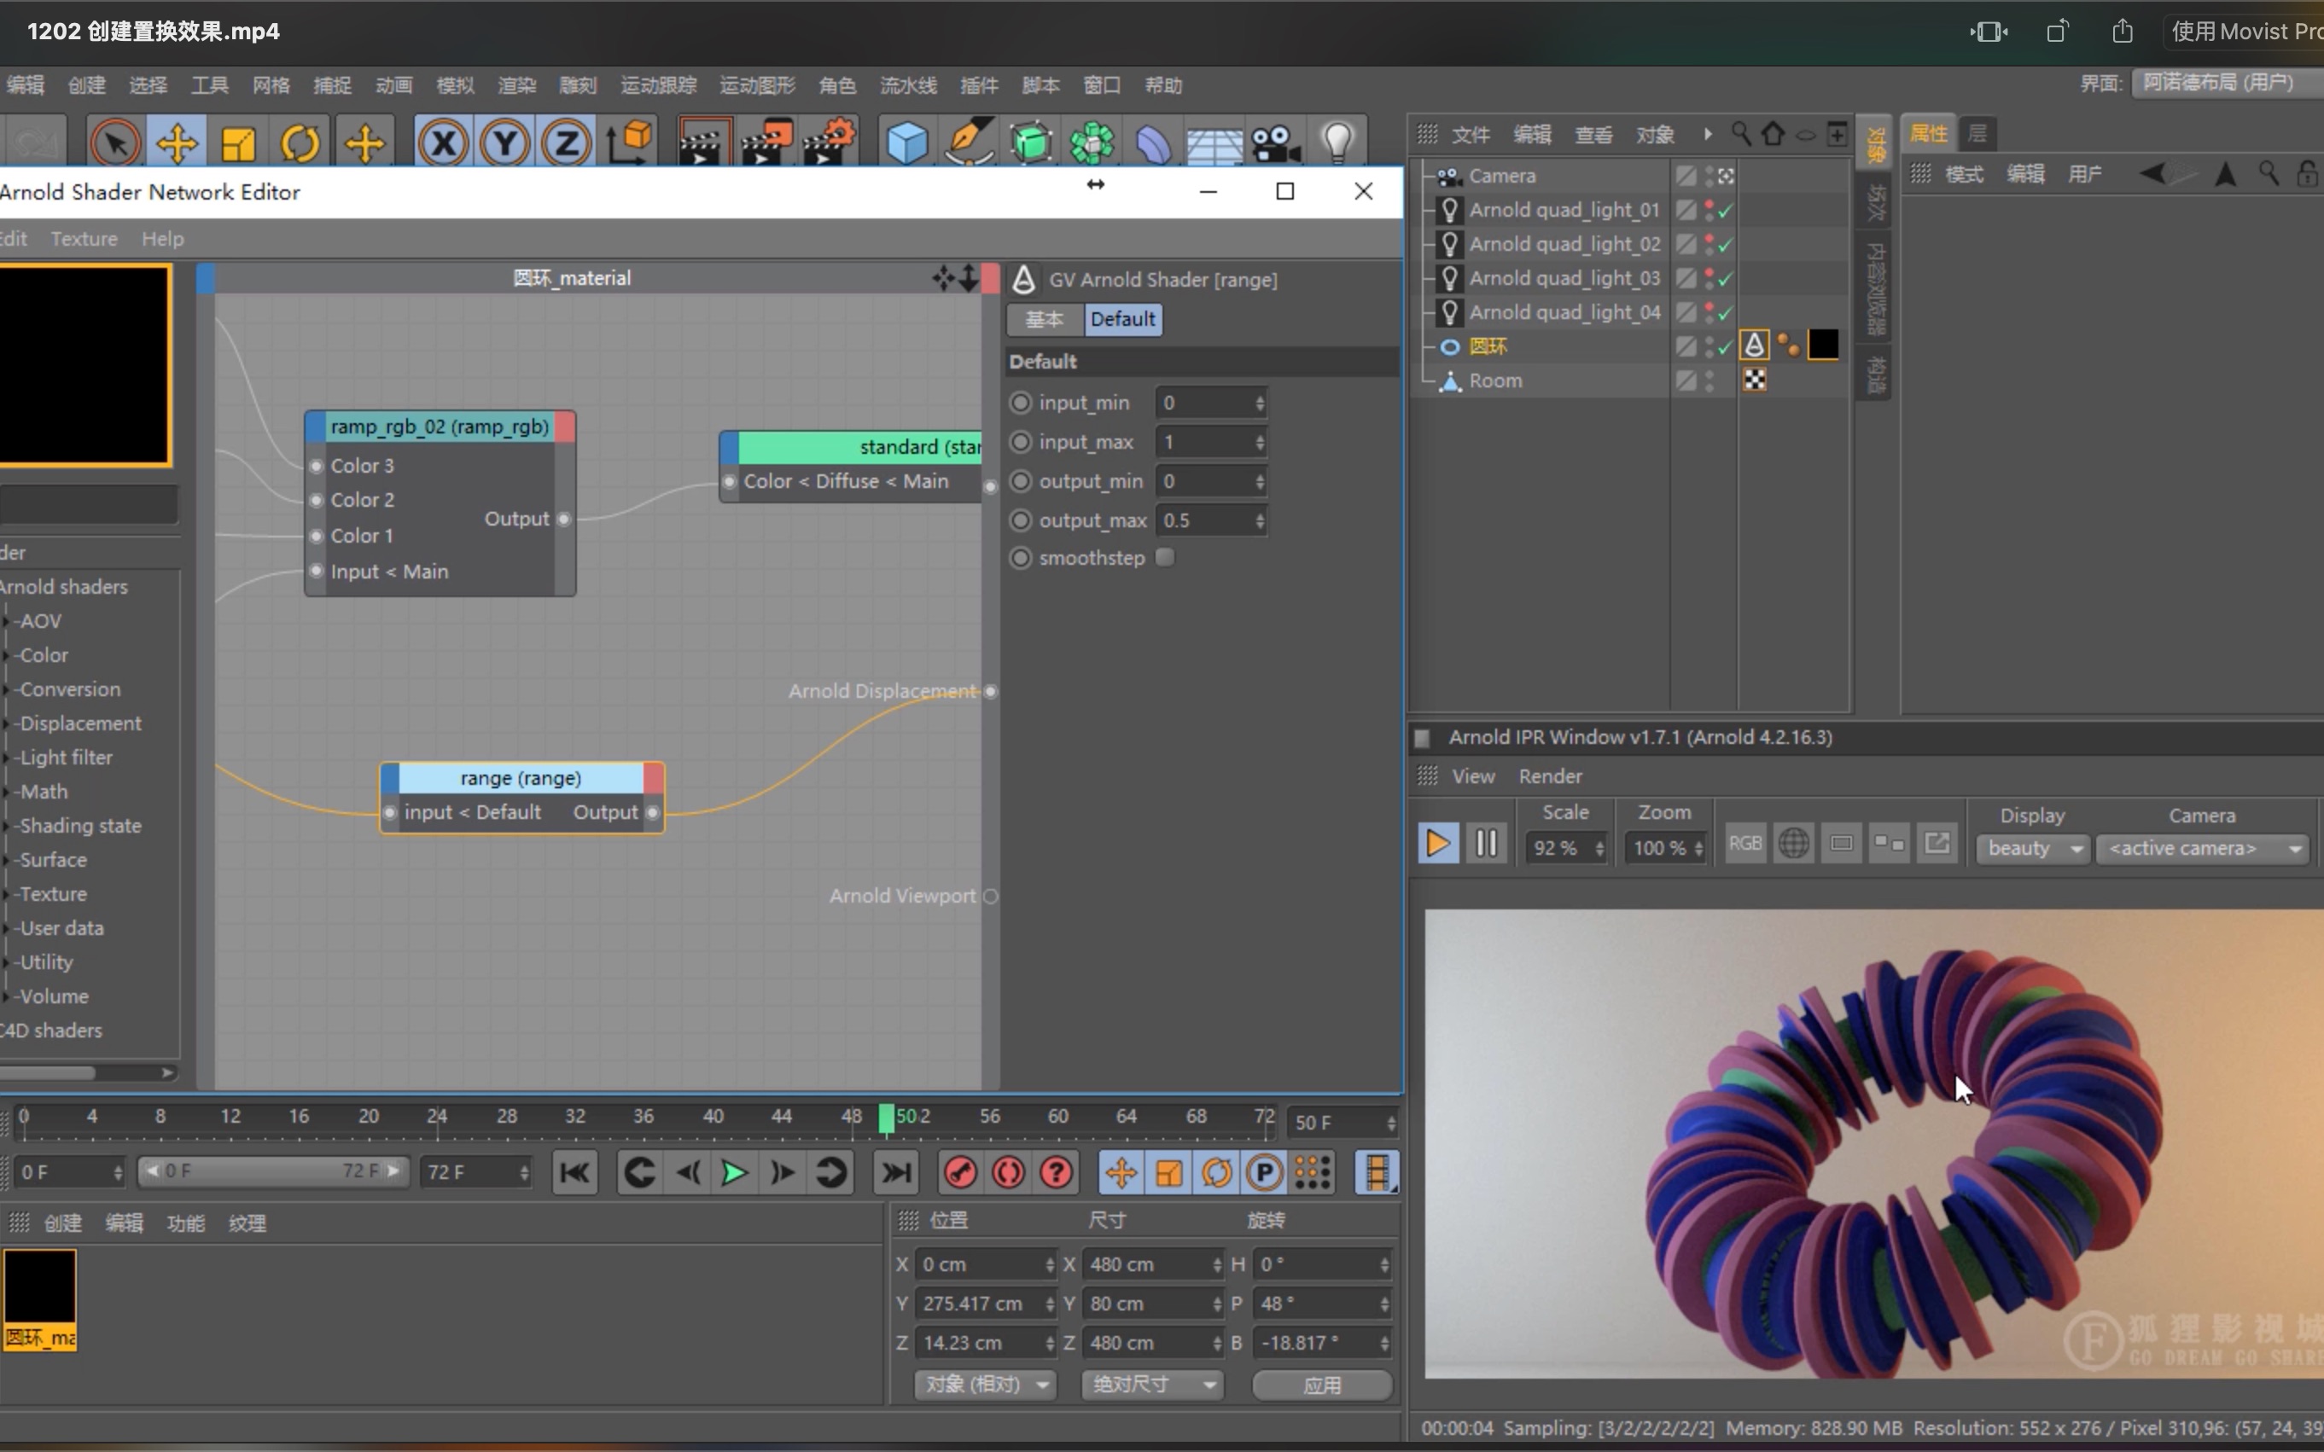Viewport: 2324px width, 1452px height.
Task: Toggle smoothstep checkbox in range settings
Action: [x=1166, y=557]
